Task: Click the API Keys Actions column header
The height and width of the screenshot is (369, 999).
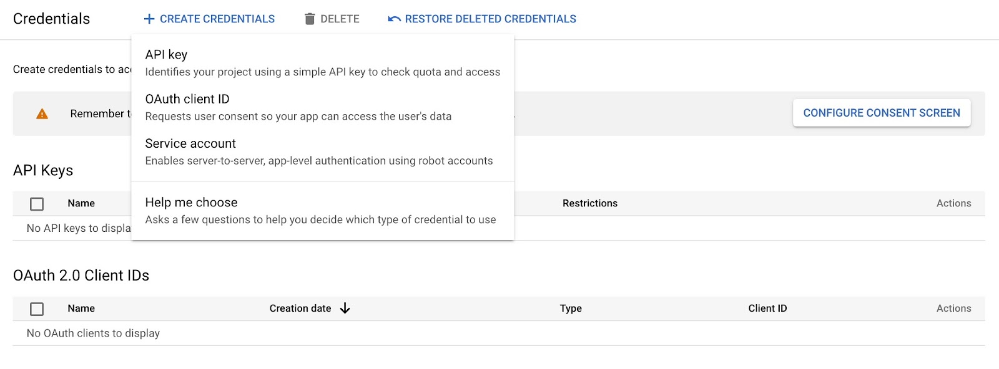Action: 953,203
